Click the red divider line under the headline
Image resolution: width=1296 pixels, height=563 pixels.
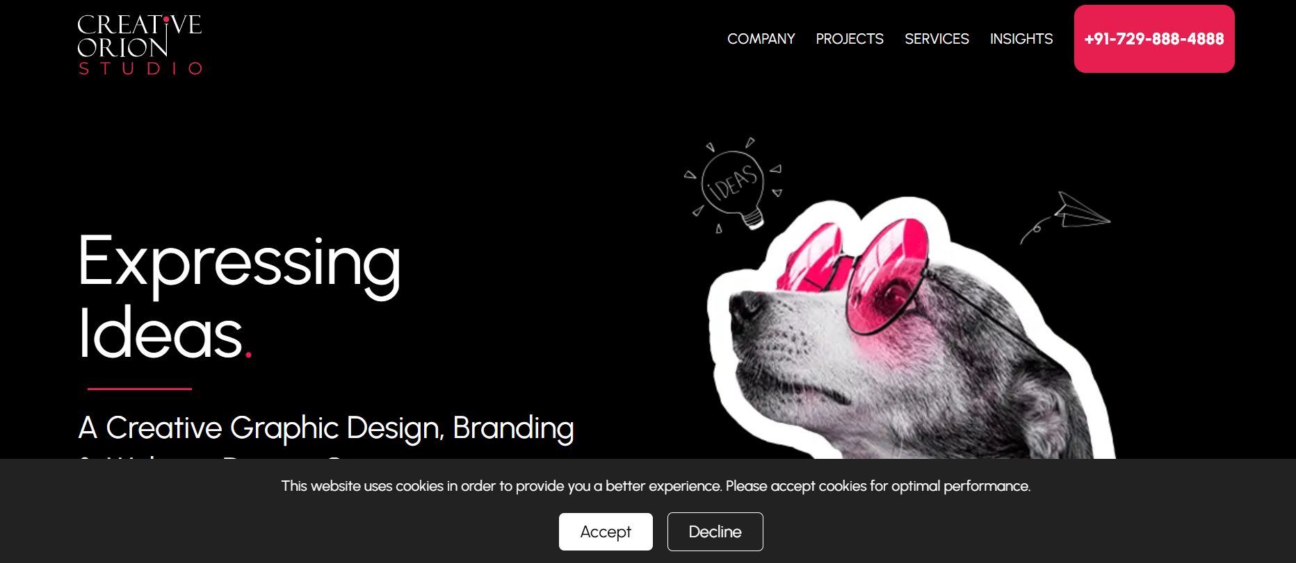point(139,389)
